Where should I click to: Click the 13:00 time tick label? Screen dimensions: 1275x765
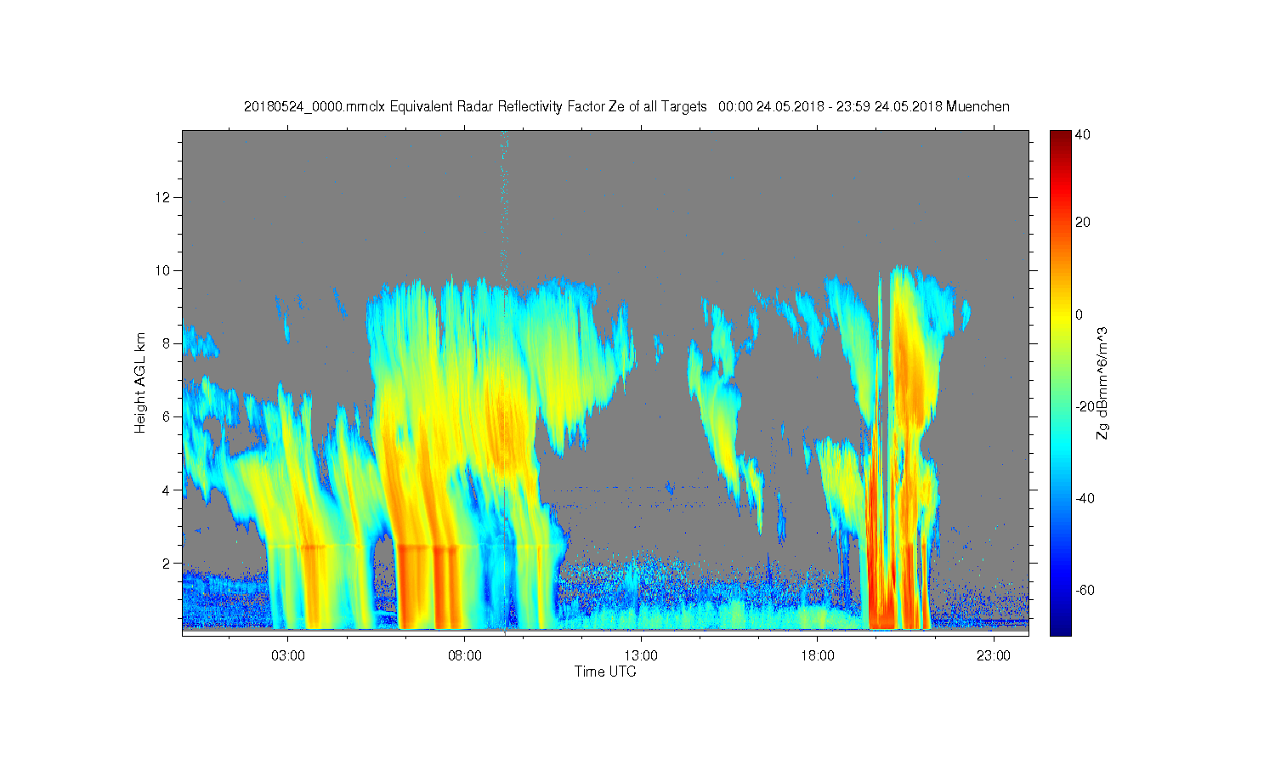641,656
